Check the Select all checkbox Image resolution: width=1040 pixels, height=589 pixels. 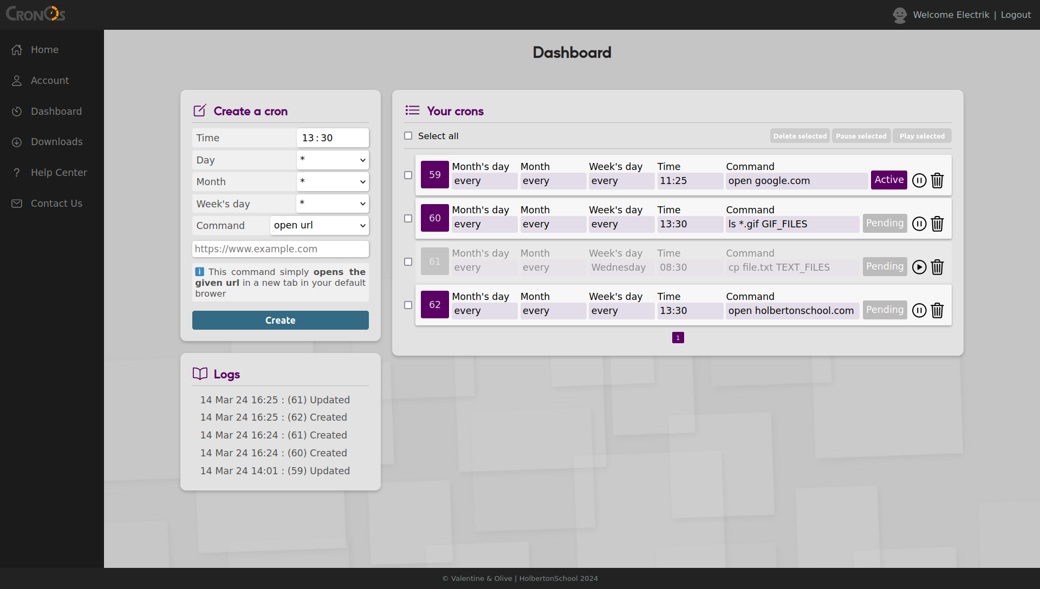[408, 136]
